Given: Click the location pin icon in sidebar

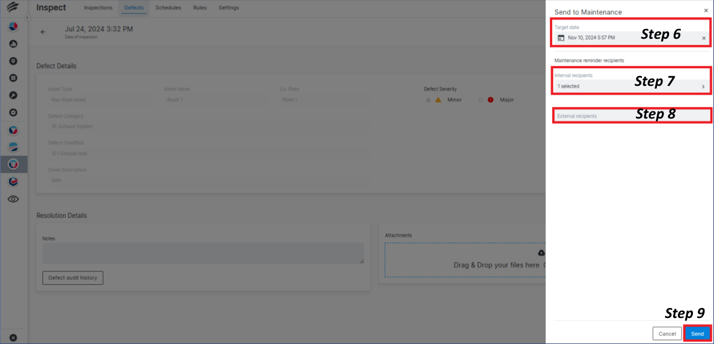Looking at the screenshot, I should (x=13, y=61).
